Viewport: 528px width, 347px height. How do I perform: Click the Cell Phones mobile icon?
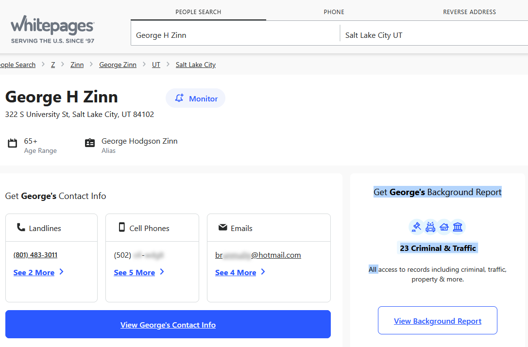point(122,227)
